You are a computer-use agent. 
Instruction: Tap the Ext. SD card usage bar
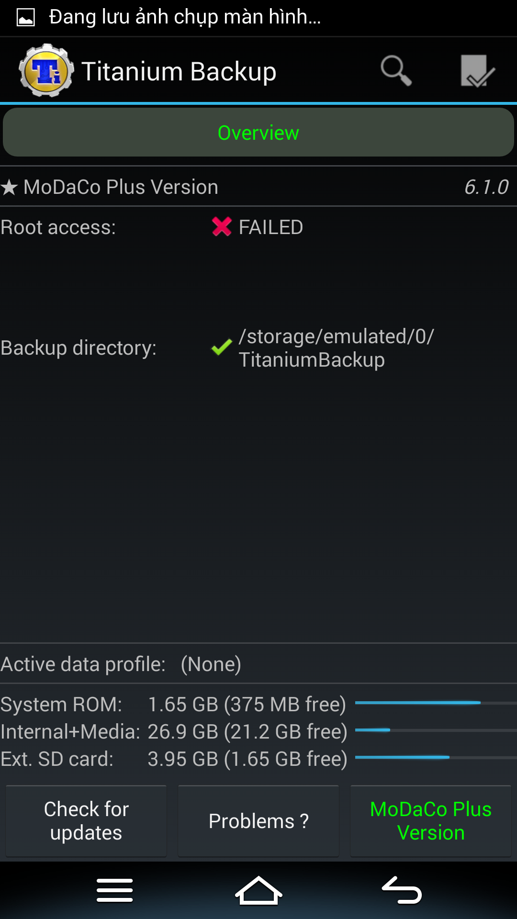436,757
